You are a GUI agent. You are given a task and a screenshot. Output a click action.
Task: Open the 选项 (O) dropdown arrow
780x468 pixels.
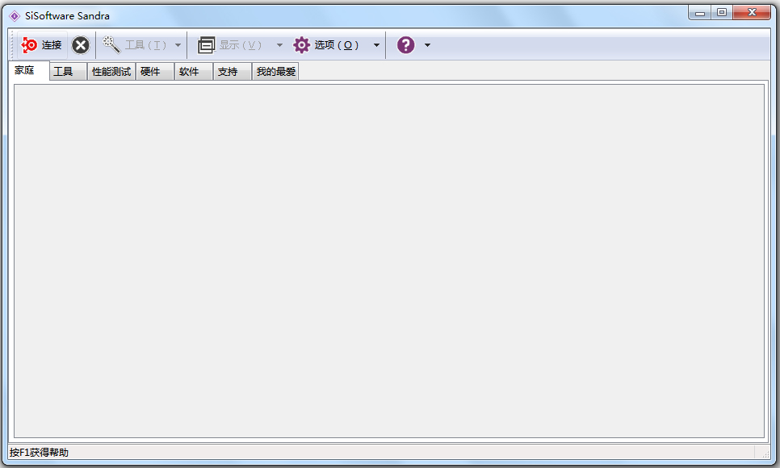376,44
